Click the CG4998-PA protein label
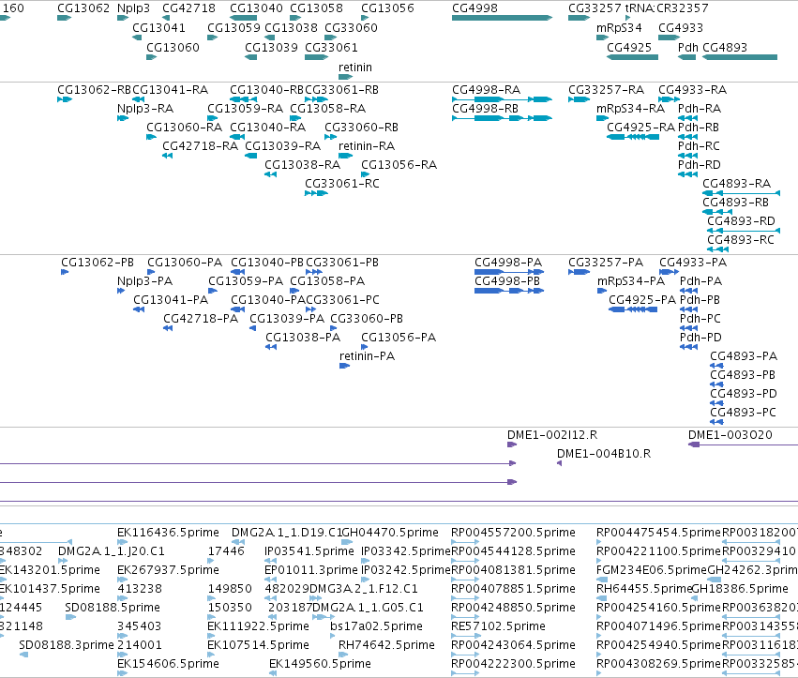Image resolution: width=798 pixels, height=678 pixels. [508, 263]
